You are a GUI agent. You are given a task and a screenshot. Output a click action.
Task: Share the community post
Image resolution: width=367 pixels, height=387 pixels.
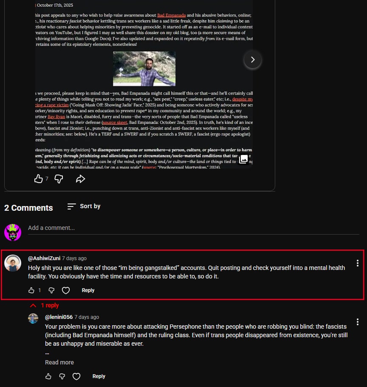[x=80, y=179]
